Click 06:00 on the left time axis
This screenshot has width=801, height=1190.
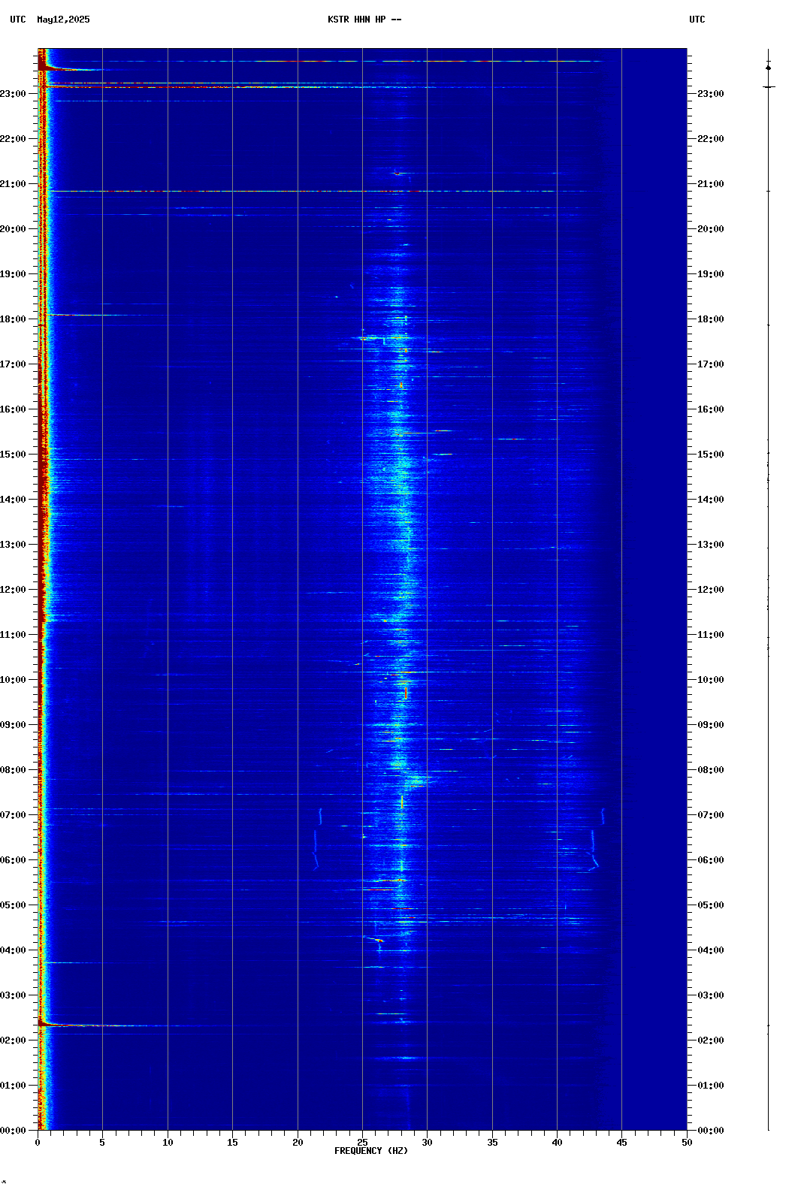(14, 860)
